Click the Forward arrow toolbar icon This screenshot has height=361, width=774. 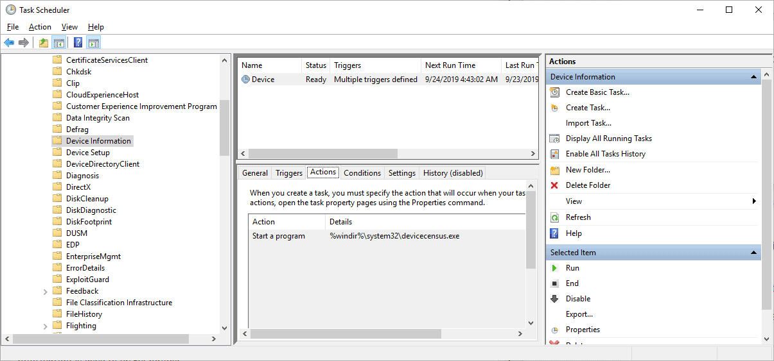coord(24,43)
